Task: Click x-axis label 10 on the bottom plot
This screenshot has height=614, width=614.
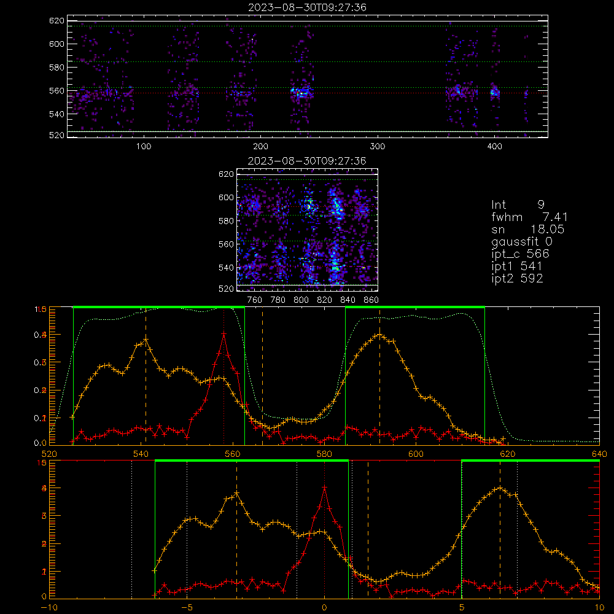Action: 599,608
